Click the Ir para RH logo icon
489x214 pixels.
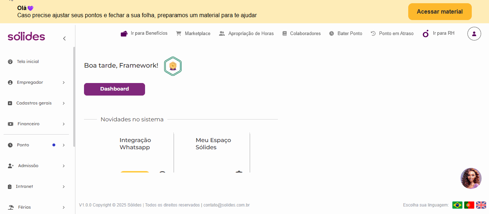tap(426, 34)
